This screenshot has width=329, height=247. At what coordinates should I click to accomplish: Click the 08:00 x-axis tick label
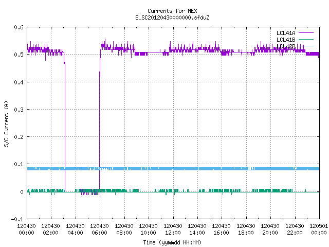pos(124,233)
